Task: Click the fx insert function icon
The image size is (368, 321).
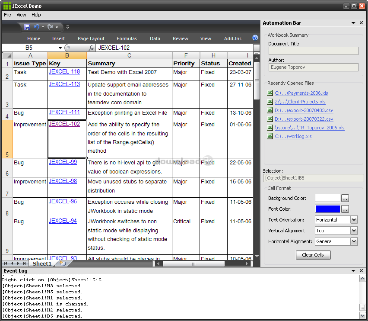Action: [91, 48]
